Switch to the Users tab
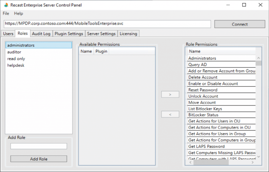The height and width of the screenshot is (172, 269). coord(8,34)
